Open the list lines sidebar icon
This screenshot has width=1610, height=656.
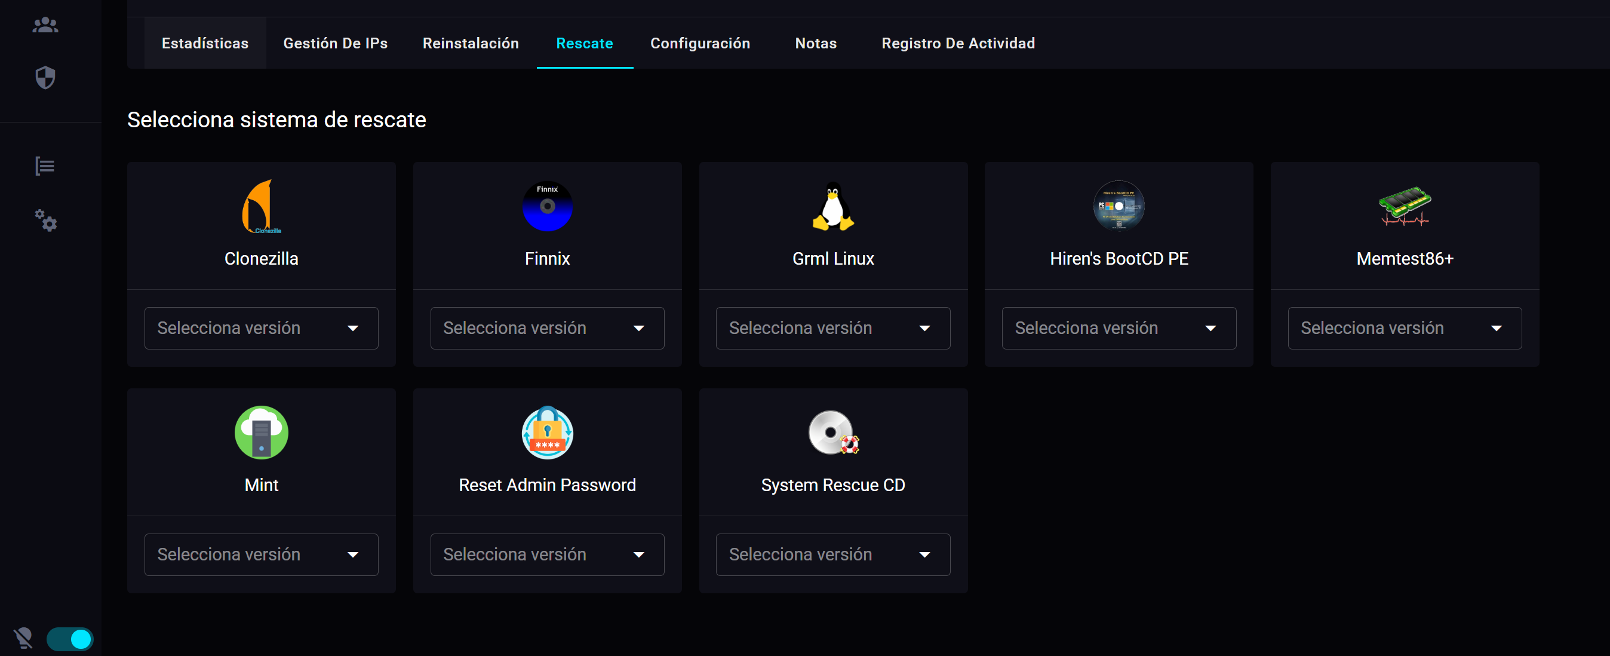tap(45, 166)
